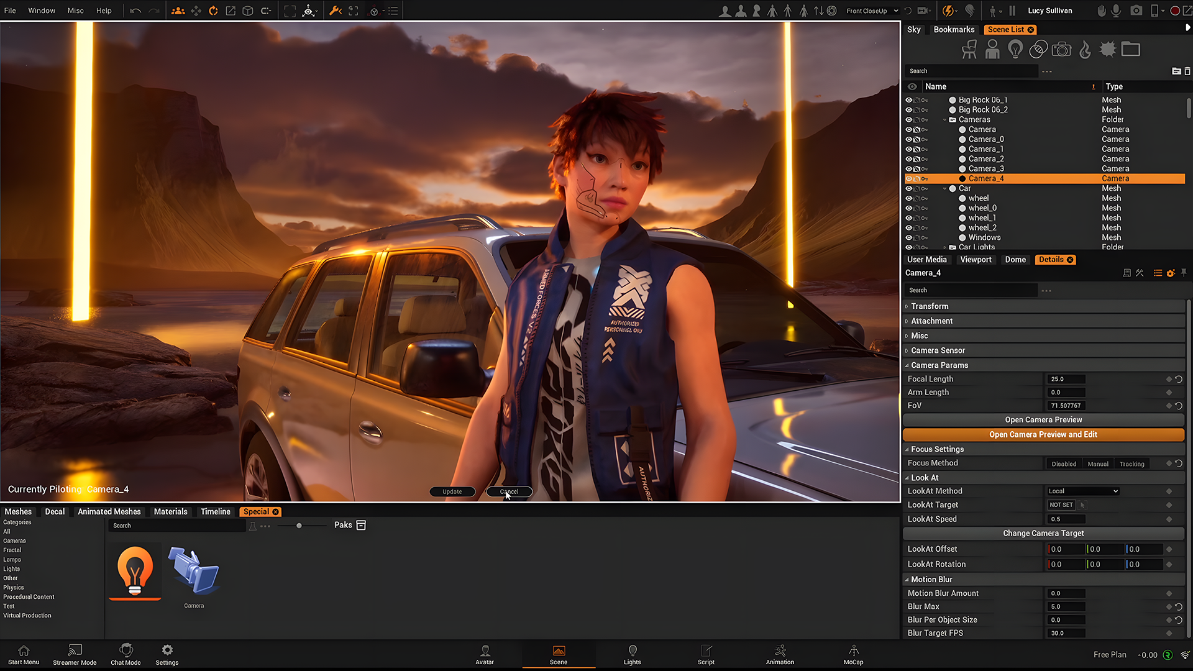The width and height of the screenshot is (1193, 671).
Task: Toggle visibility of Car mesh
Action: [x=909, y=189]
